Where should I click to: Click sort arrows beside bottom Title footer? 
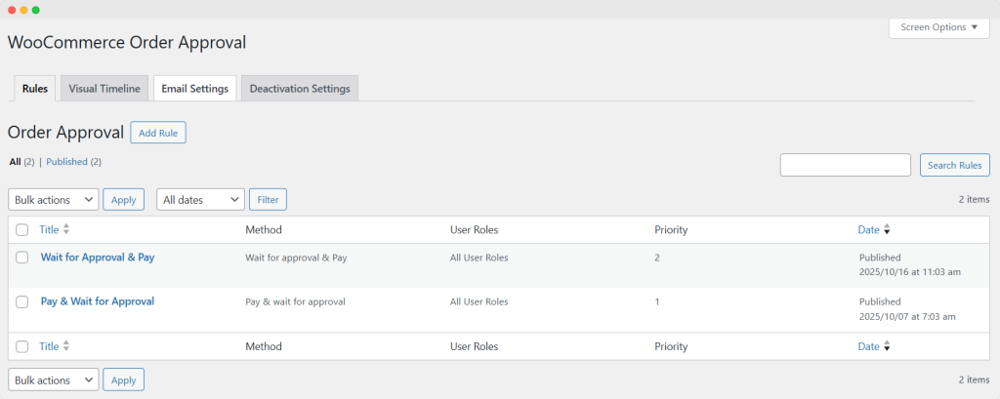click(66, 346)
